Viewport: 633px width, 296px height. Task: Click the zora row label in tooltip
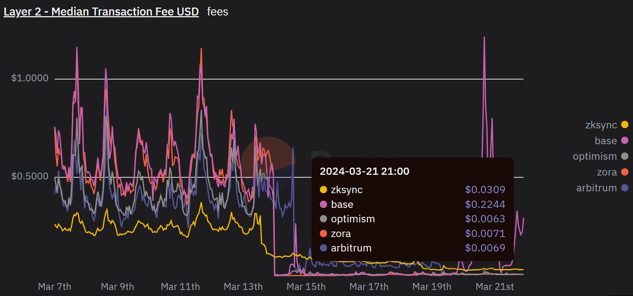click(x=341, y=233)
